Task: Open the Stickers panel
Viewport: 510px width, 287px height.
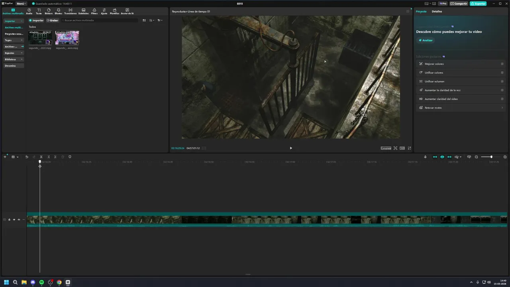Action: tap(49, 11)
